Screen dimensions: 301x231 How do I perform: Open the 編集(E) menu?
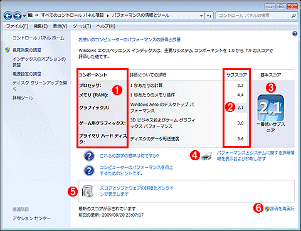click(x=41, y=26)
